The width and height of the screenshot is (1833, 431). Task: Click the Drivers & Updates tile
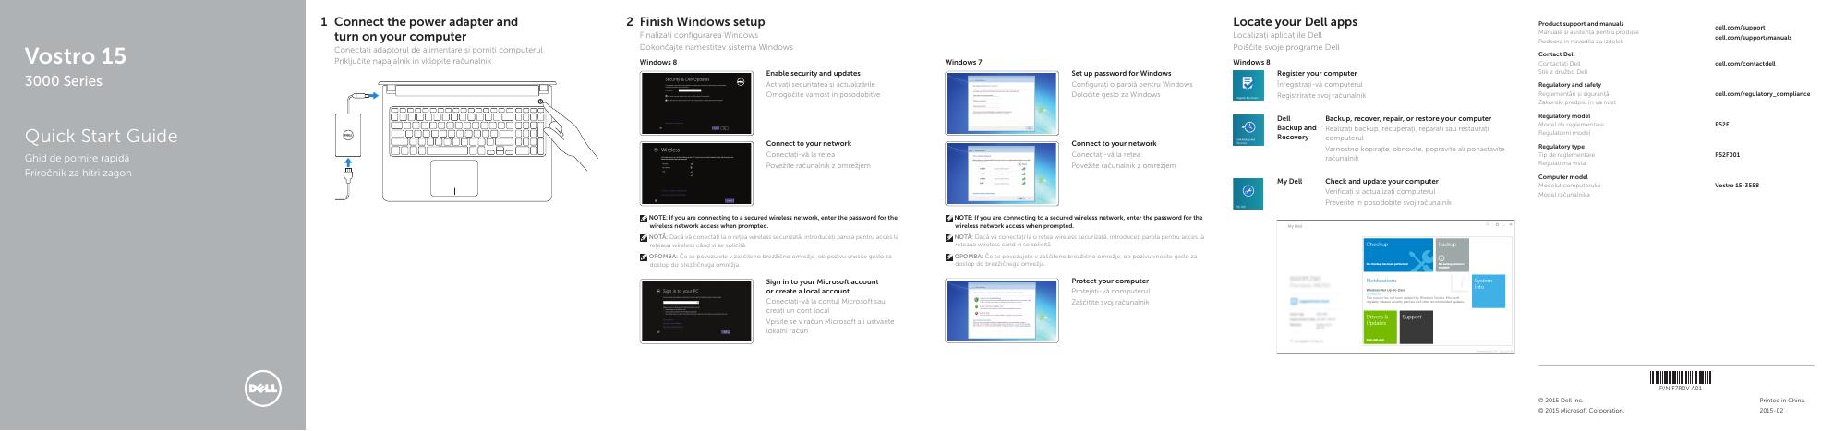[1380, 327]
